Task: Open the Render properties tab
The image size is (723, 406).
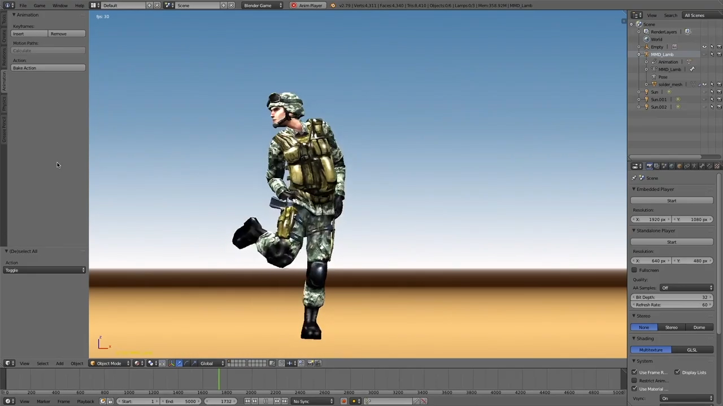Action: pos(650,166)
